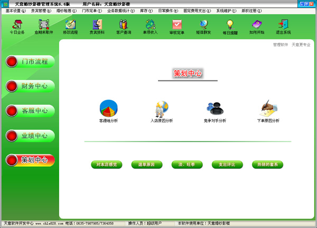
Task: Click the 下单原因分析 icon
Action: click(x=268, y=108)
